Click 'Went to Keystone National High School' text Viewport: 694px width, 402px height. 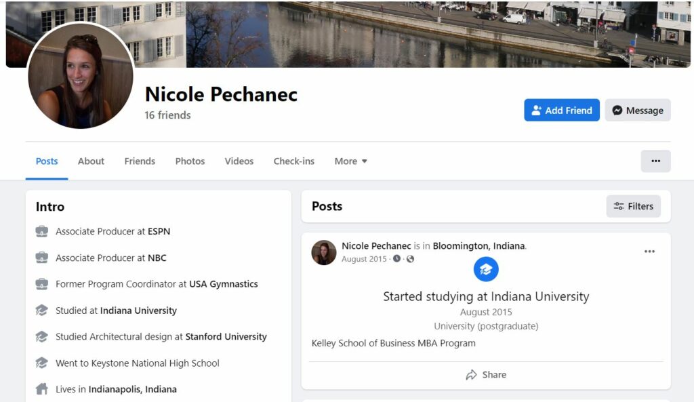click(x=137, y=363)
